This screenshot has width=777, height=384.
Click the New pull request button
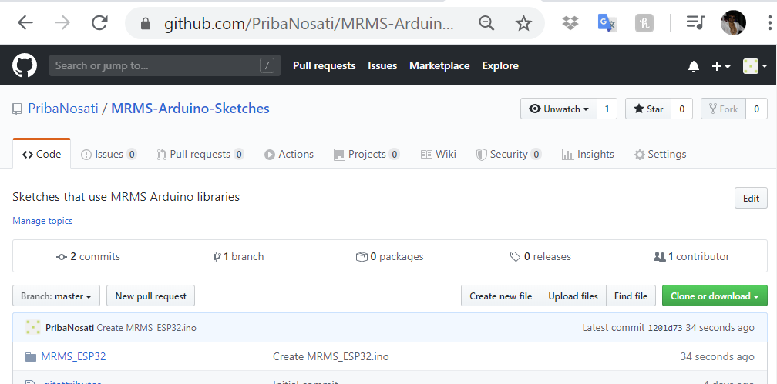[150, 296]
